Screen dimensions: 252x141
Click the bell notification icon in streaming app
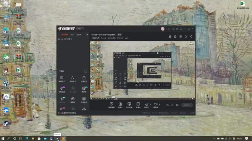pos(186,36)
